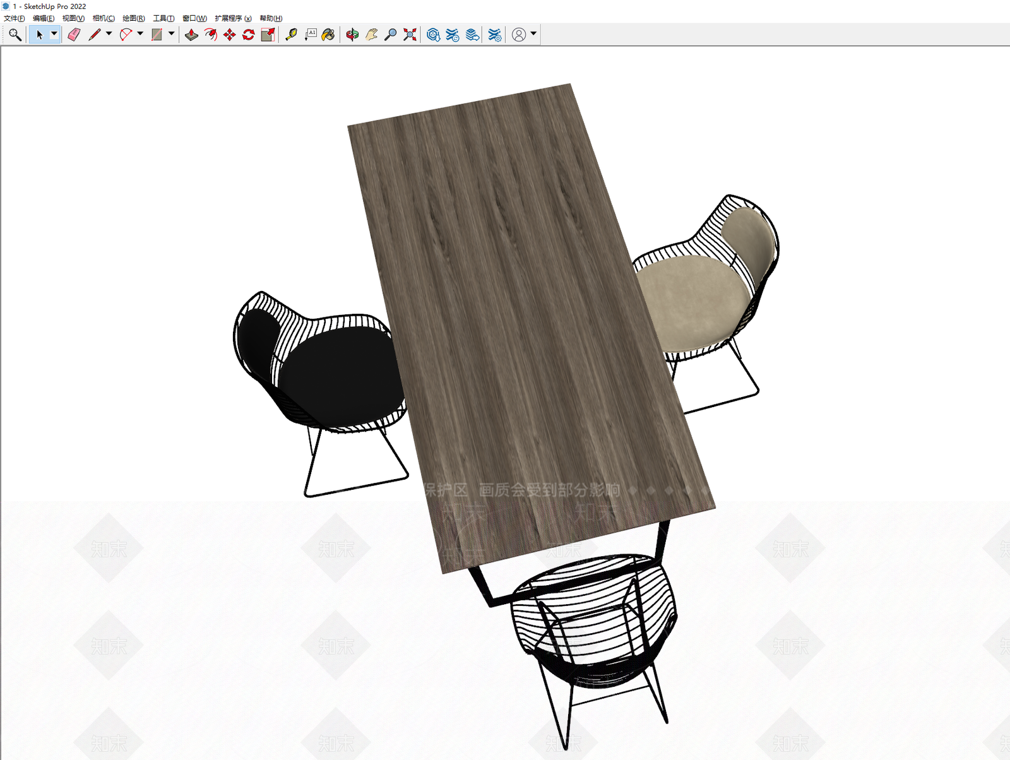The width and height of the screenshot is (1010, 760).
Task: Expand the Line tool dropdown arrow
Action: point(109,34)
